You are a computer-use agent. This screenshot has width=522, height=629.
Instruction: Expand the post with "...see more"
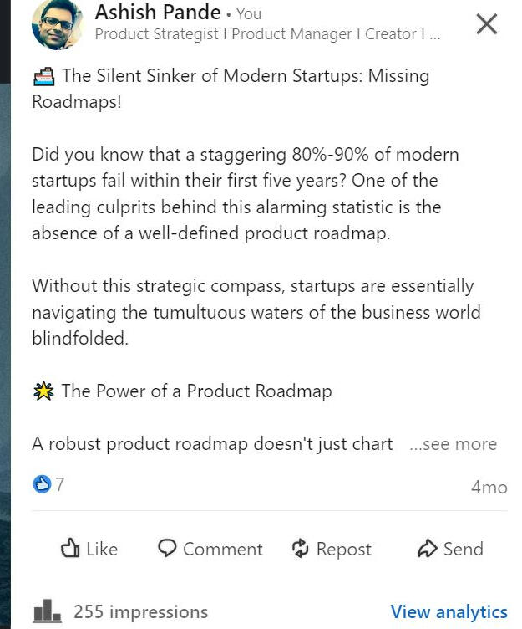pos(453,444)
